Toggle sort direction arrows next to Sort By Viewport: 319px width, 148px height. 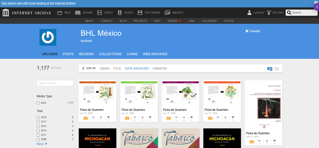[x=83, y=69]
